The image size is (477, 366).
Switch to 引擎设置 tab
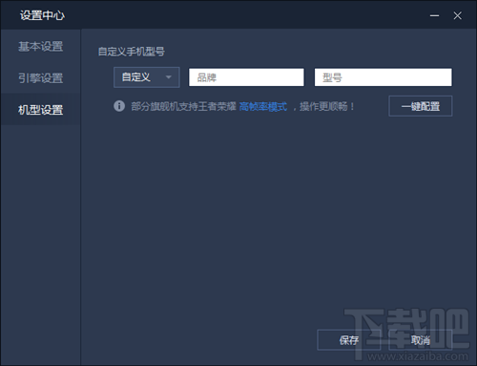click(40, 78)
